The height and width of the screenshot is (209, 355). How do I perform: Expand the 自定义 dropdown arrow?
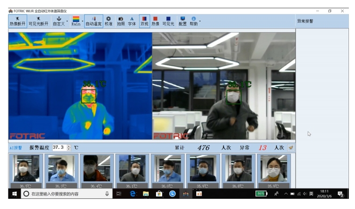[67, 21]
